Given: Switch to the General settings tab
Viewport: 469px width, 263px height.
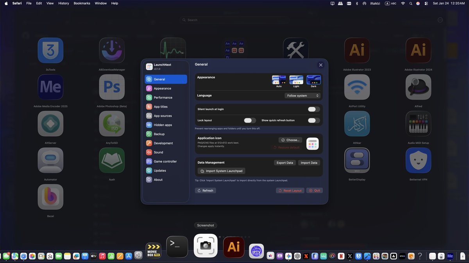Looking at the screenshot, I should (x=166, y=79).
